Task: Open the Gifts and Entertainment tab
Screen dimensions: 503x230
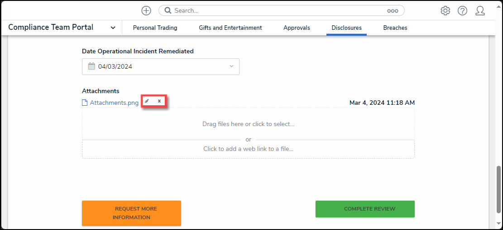Action: [x=230, y=28]
